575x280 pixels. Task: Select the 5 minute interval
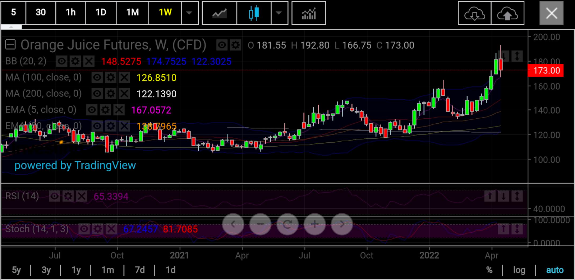13,13
